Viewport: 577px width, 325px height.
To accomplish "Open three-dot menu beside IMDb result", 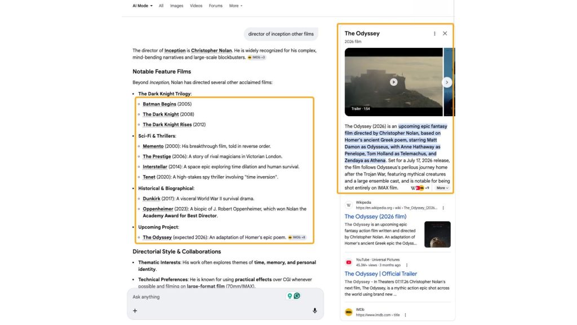I will pos(405,315).
